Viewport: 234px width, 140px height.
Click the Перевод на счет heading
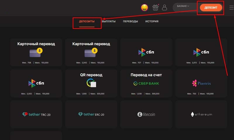146,75
